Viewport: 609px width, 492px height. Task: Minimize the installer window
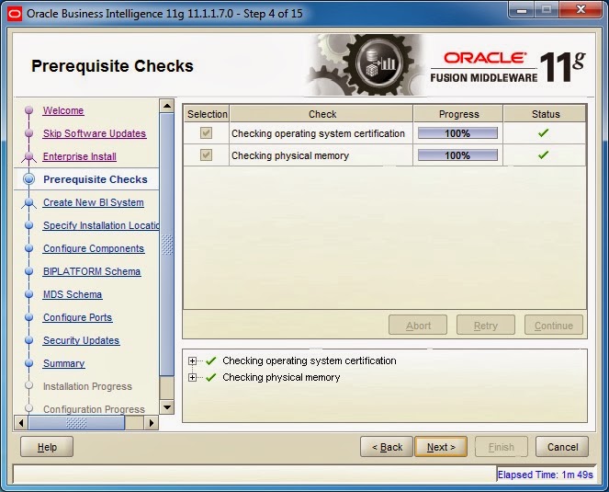tap(522, 9)
